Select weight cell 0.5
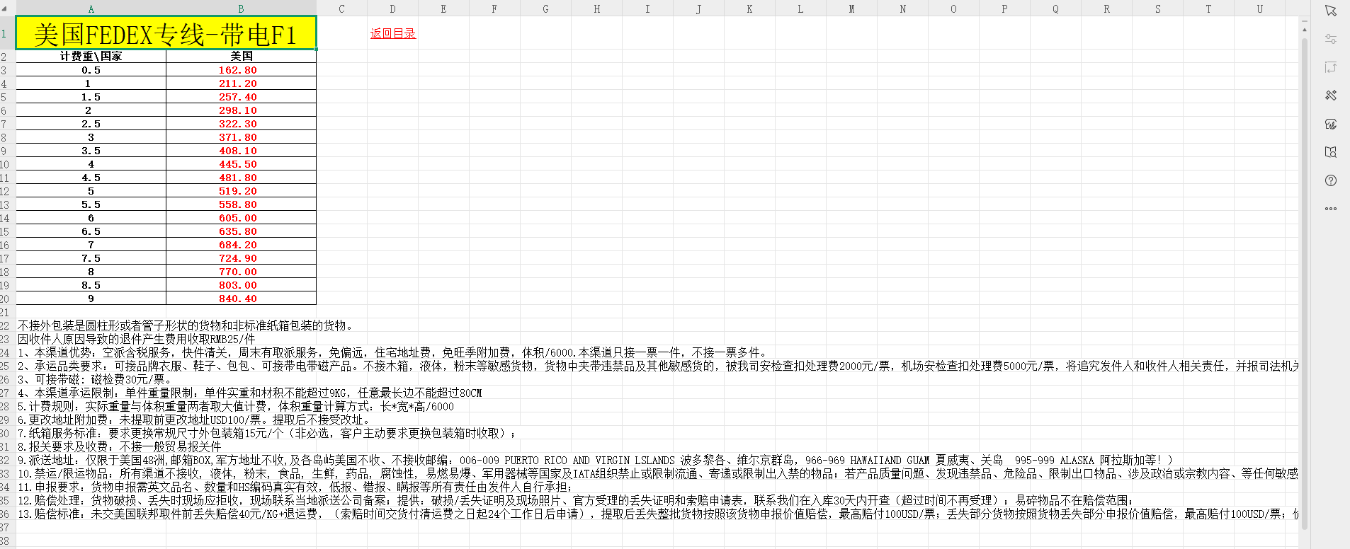The height and width of the screenshot is (549, 1350). (x=91, y=70)
